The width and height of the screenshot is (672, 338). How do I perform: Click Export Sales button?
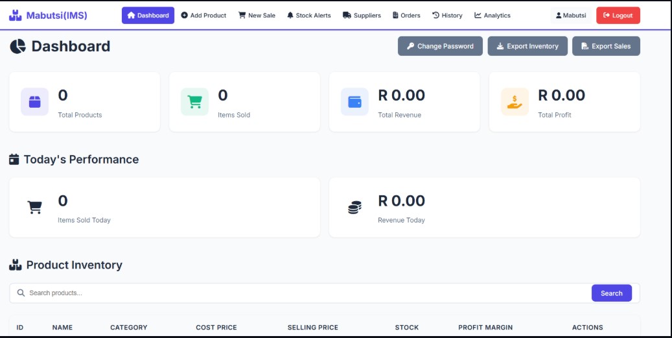[x=606, y=46]
